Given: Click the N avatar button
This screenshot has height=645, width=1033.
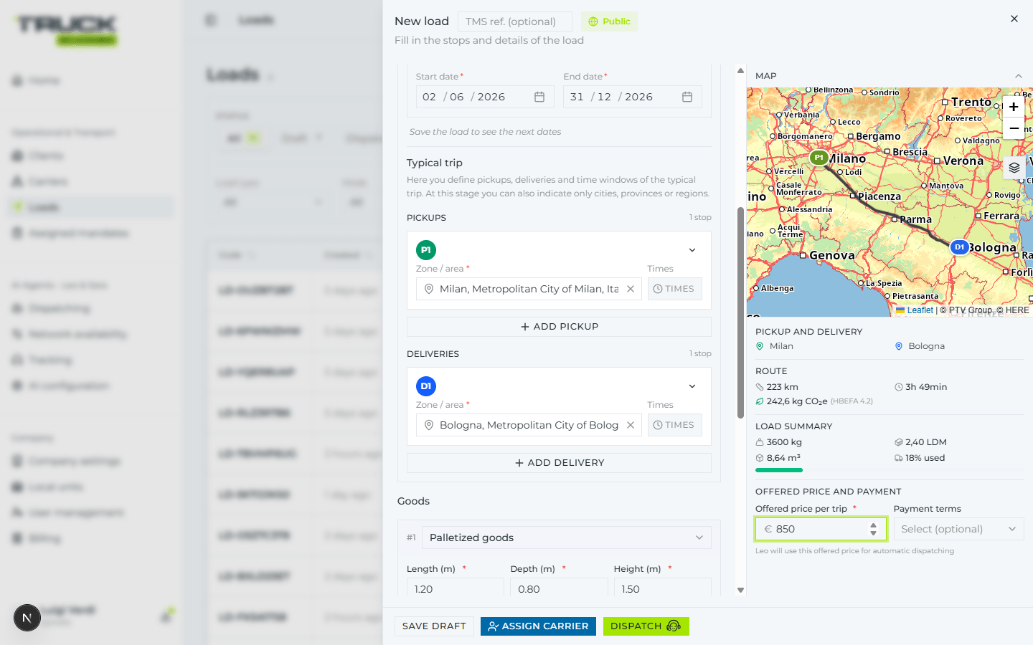Looking at the screenshot, I should click(27, 618).
